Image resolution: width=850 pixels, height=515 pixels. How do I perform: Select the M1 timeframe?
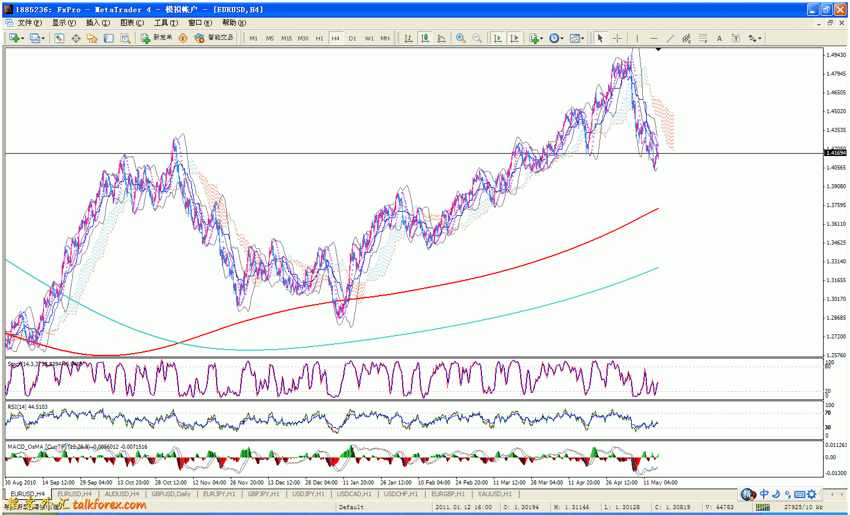254,38
